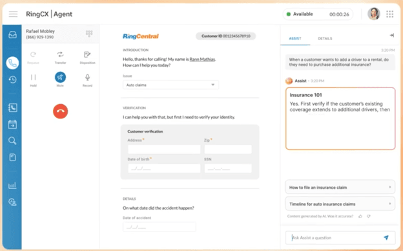Image resolution: width=403 pixels, height=251 pixels.
Task: Collapse the Assist side panel
Action: coord(391,36)
